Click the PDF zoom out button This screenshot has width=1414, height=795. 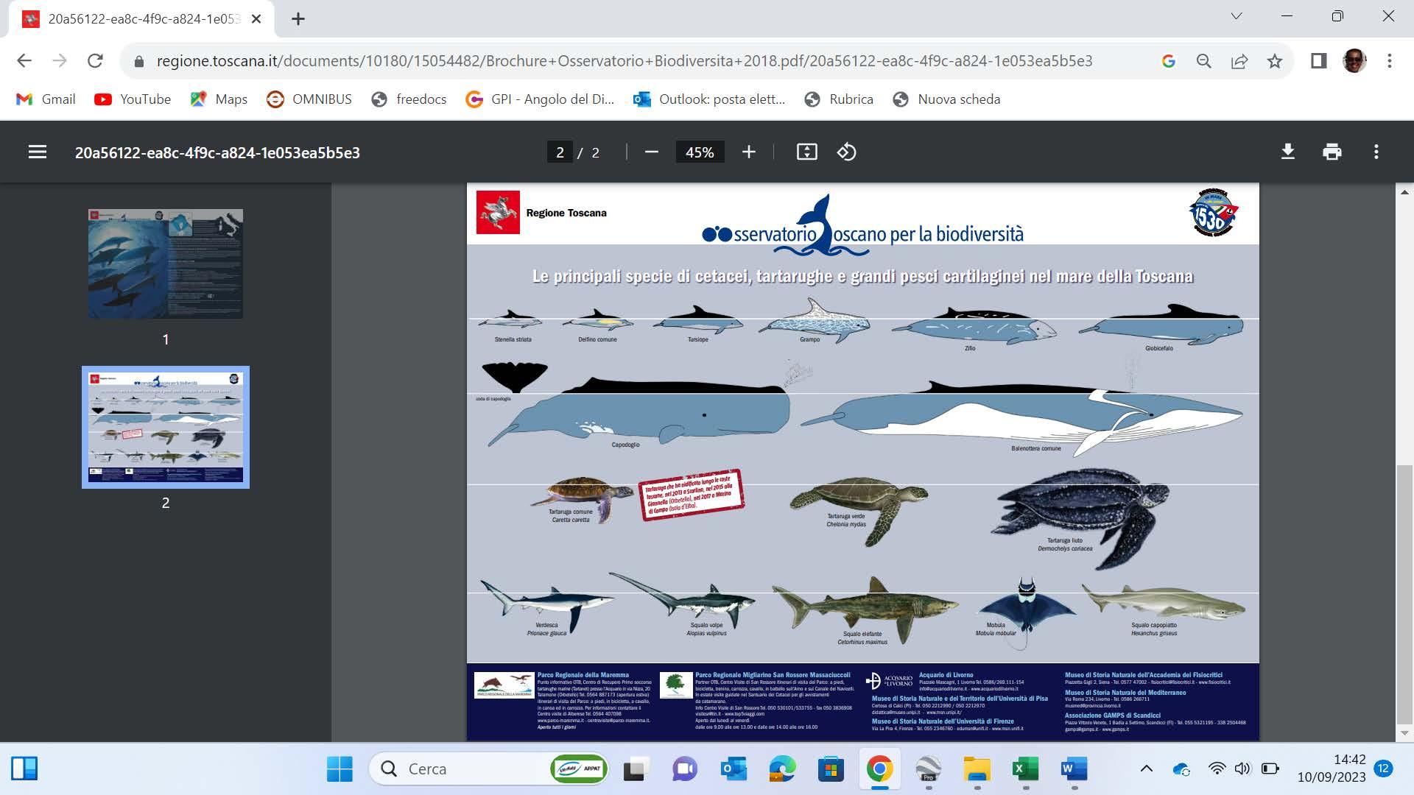(x=651, y=152)
